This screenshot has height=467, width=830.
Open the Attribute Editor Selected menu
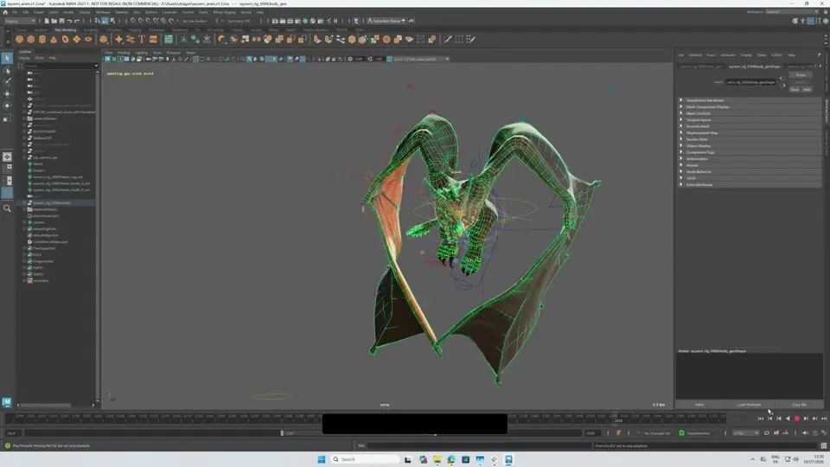(x=695, y=54)
